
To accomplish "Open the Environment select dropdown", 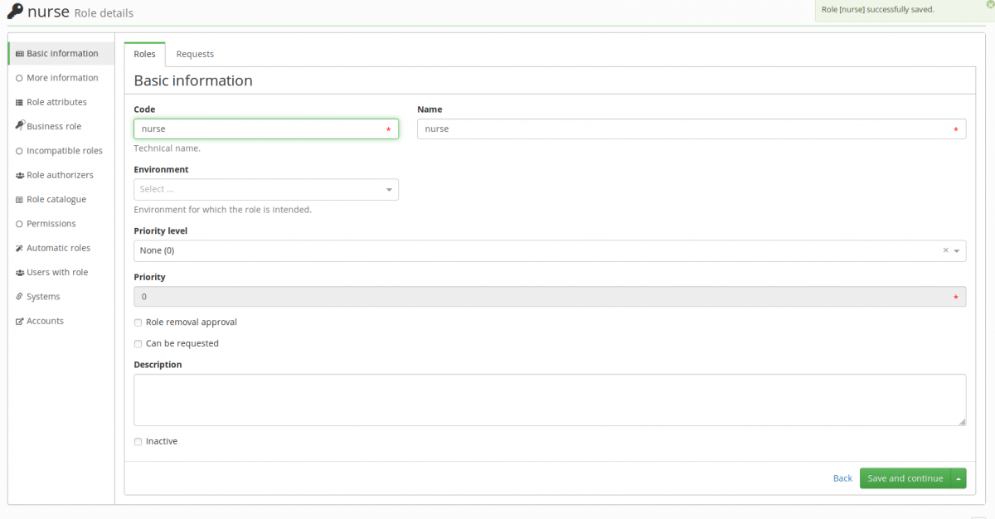I will 266,190.
